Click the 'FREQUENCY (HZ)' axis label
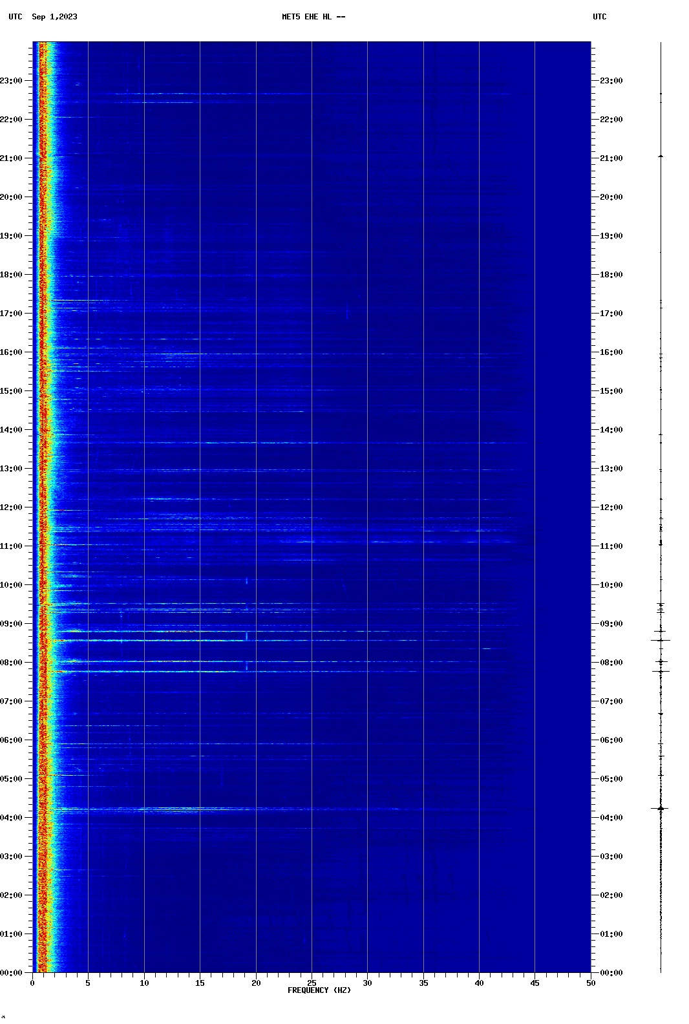This screenshot has height=1024, width=689. click(x=319, y=990)
